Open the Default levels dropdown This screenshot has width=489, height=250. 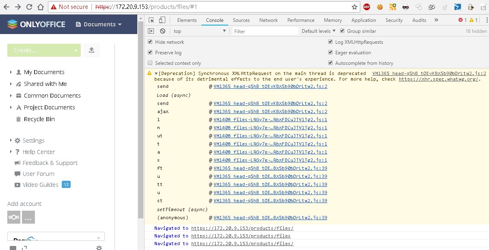coord(317,31)
